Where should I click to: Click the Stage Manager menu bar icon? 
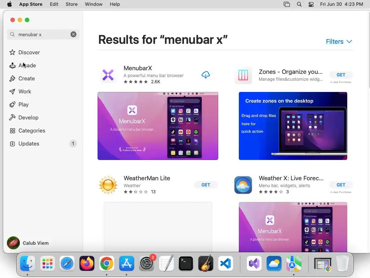[287, 4]
